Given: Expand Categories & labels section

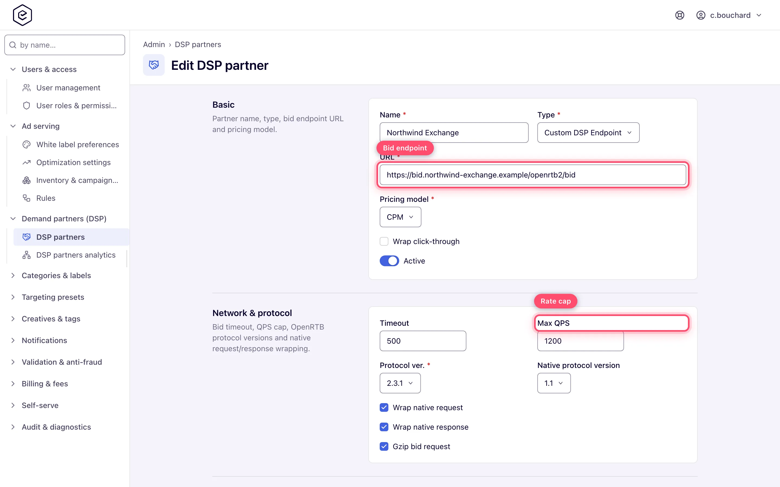Looking at the screenshot, I should [x=13, y=275].
